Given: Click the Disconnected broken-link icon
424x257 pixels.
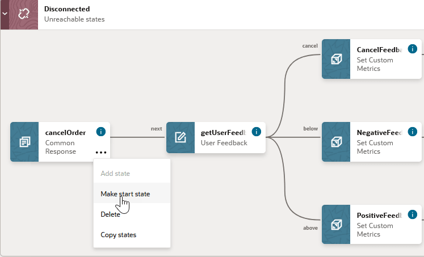Looking at the screenshot, I should pyautogui.click(x=24, y=14).
